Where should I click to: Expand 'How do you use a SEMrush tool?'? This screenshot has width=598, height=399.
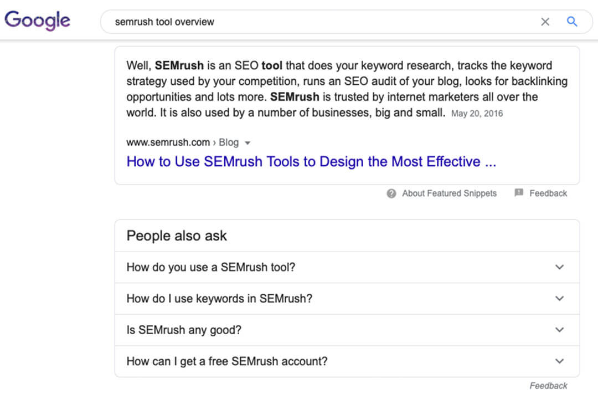347,267
